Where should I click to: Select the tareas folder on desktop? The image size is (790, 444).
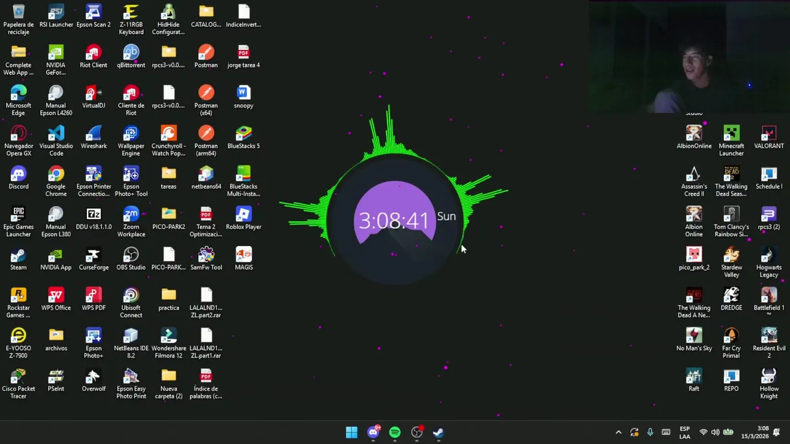point(168,178)
